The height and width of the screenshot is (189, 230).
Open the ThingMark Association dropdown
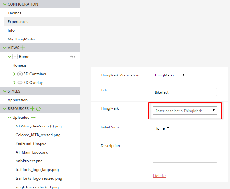170,75
